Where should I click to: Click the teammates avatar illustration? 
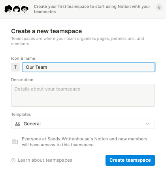(17, 9)
